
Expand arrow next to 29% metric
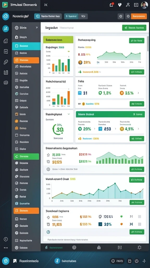95,129
